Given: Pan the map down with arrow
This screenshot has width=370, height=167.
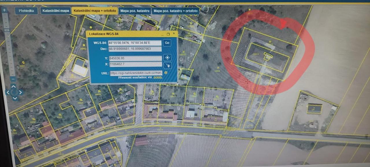Looking at the screenshot, I should pyautogui.click(x=15, y=98).
